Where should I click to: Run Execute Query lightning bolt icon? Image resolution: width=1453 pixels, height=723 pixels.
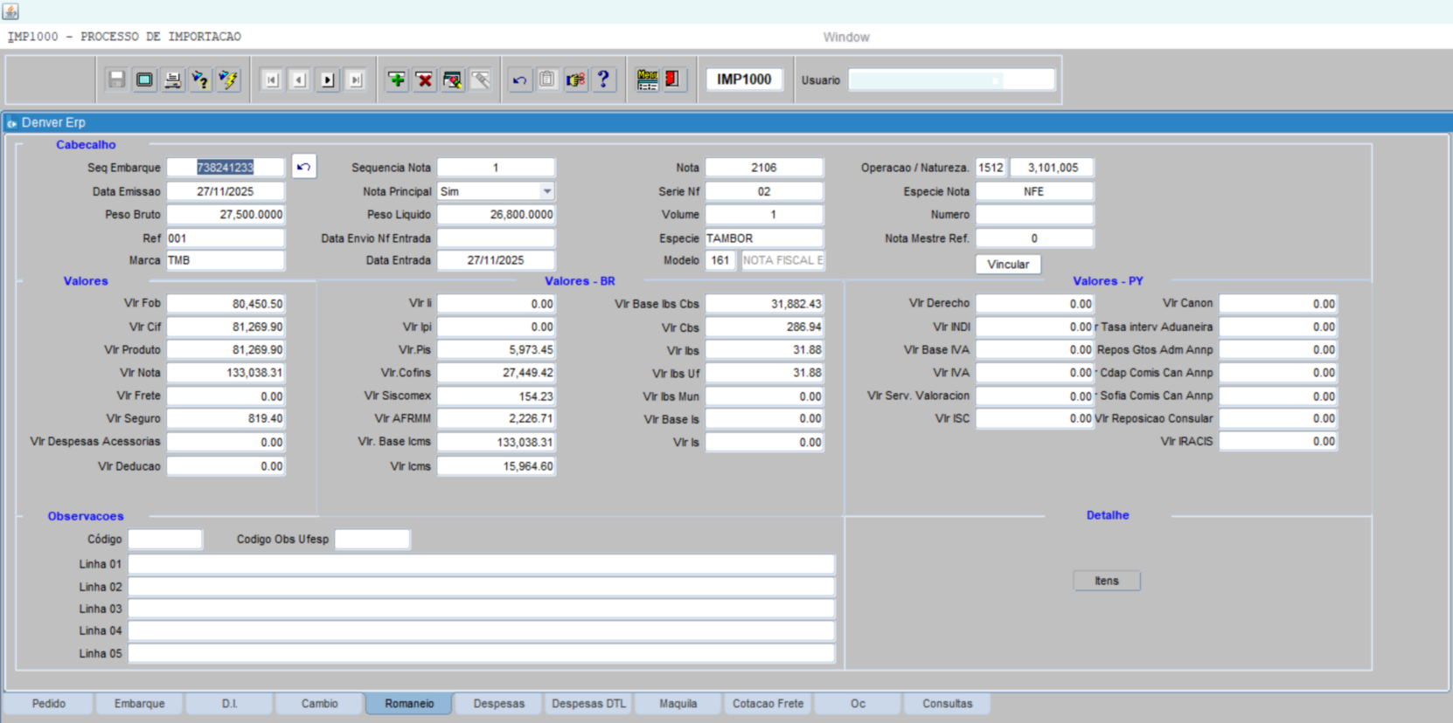[x=228, y=79]
